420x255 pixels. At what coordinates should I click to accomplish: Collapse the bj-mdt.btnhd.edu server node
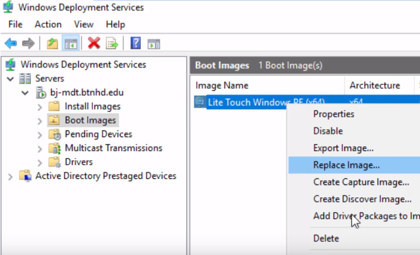25,93
